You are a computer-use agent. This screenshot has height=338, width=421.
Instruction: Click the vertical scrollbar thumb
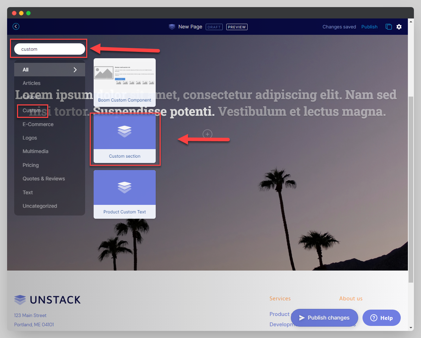411,190
